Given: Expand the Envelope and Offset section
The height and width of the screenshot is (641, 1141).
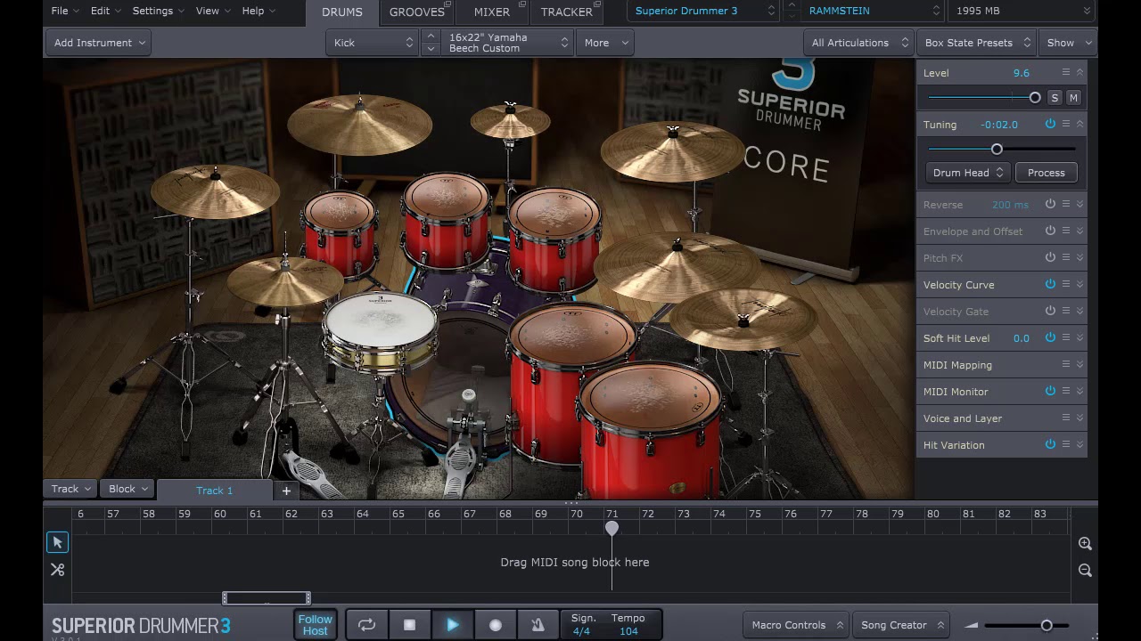Looking at the screenshot, I should [1080, 231].
